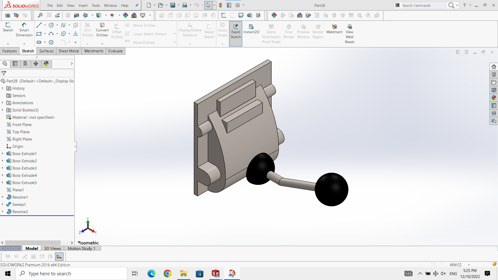Click the feature tree horizontal scrollbar

point(33,243)
